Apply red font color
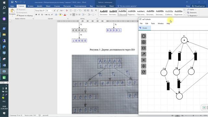Image resolution: width=208 pixels, height=117 pixels. point(65,15)
